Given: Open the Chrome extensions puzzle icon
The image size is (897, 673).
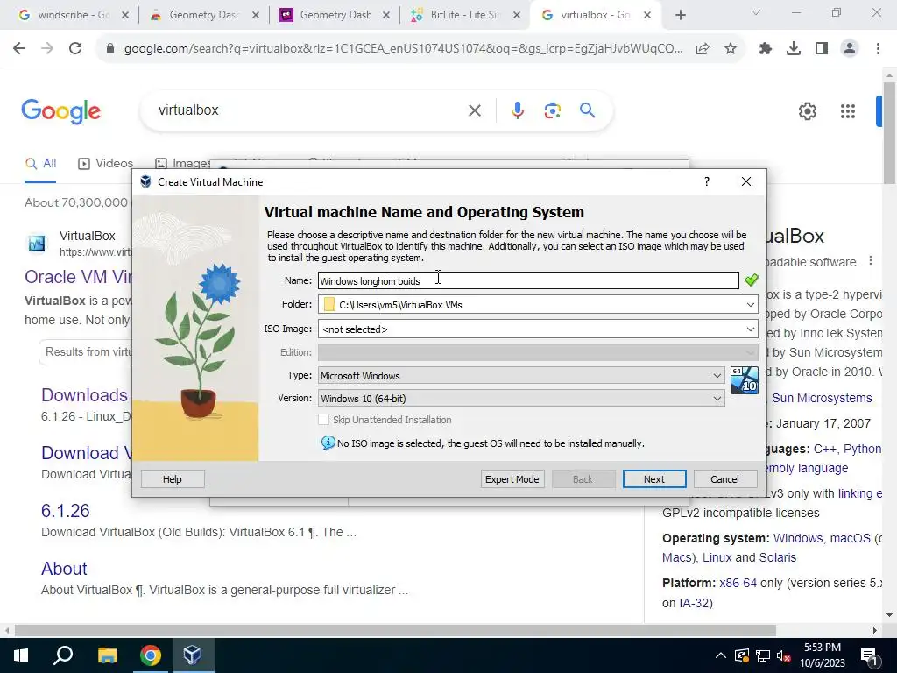Looking at the screenshot, I should point(766,49).
